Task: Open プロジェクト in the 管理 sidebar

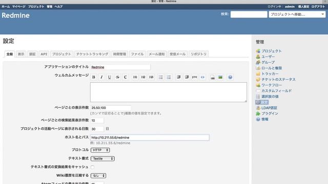Action: (271, 51)
